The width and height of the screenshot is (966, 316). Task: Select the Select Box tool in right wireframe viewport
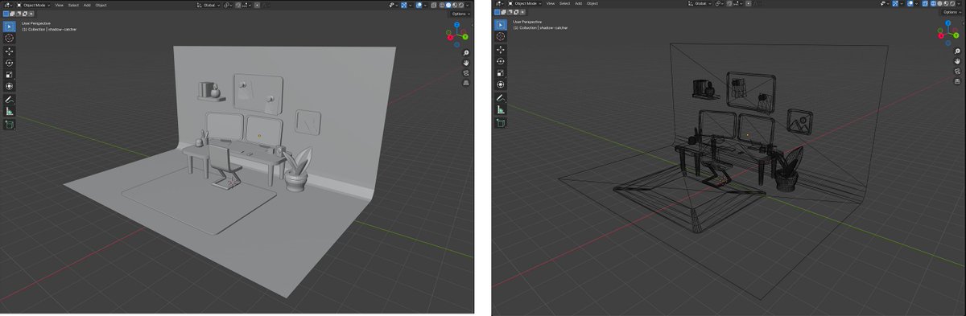[501, 25]
